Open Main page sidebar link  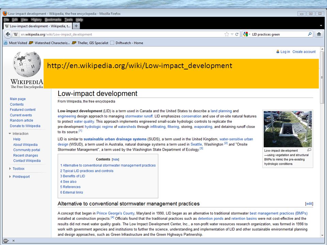pyautogui.click(x=18, y=99)
